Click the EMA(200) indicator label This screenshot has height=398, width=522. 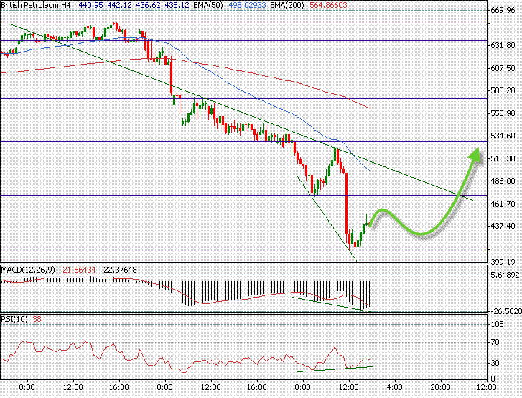tap(287, 5)
